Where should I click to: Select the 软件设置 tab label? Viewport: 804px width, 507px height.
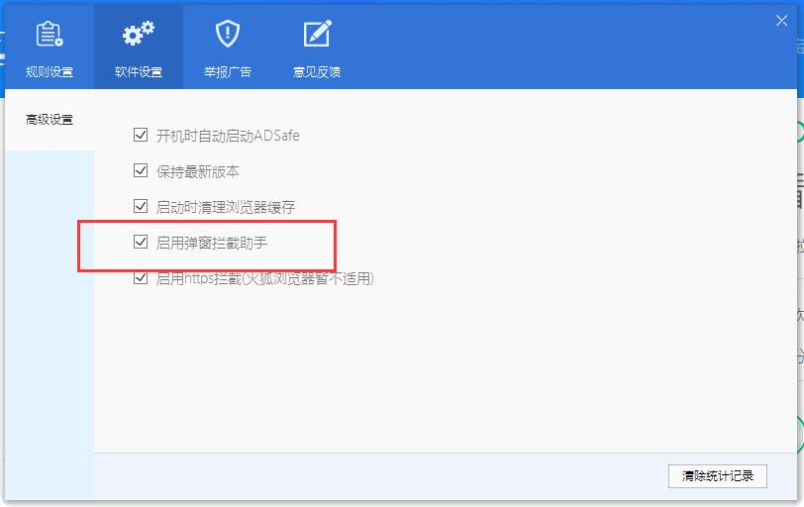tap(139, 71)
